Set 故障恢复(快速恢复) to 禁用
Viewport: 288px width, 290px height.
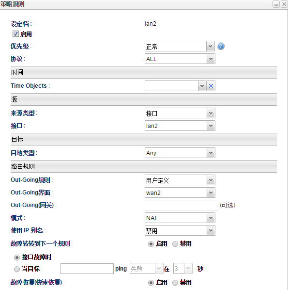[175, 283]
